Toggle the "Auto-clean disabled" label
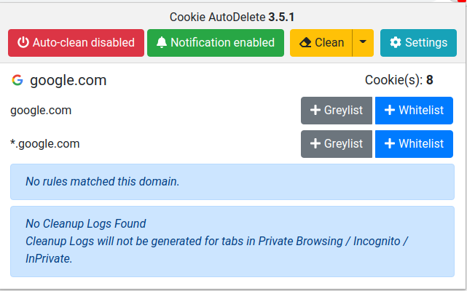This screenshot has height=291, width=467. click(x=84, y=43)
